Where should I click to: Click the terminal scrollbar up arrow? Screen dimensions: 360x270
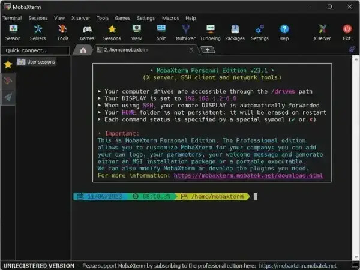point(356,59)
